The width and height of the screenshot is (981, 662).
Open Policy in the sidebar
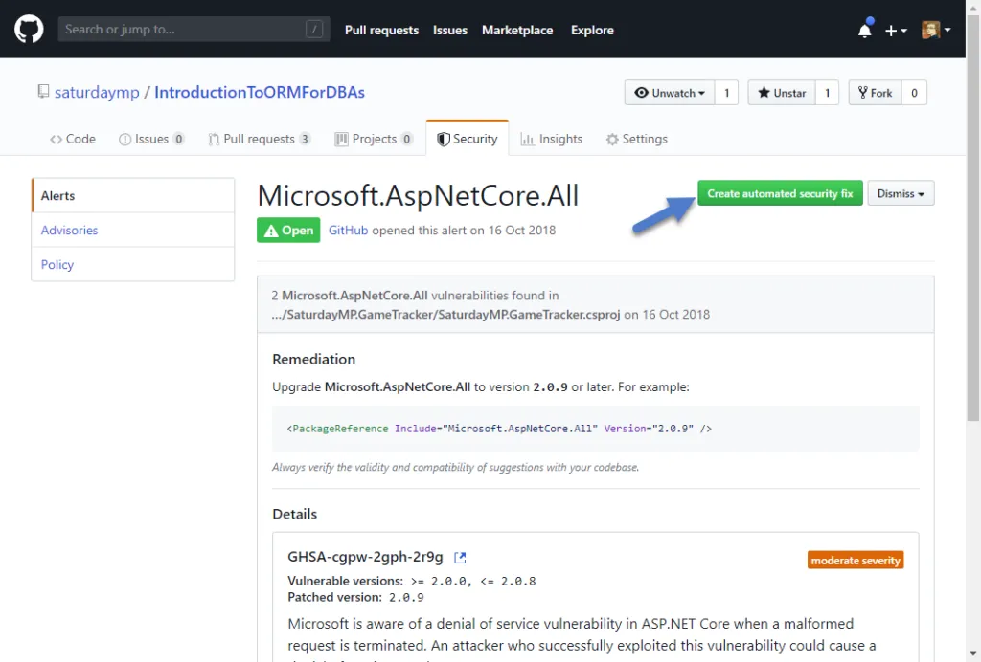coord(133,264)
